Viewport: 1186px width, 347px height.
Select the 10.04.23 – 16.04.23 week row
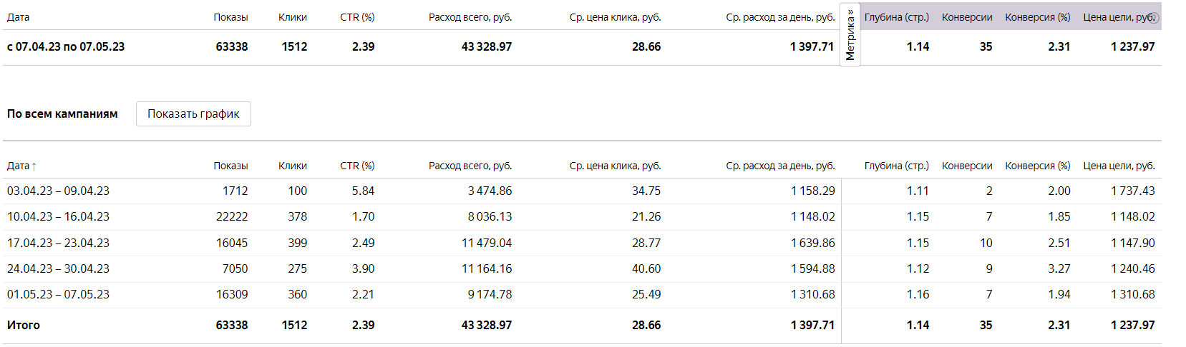[x=58, y=216]
